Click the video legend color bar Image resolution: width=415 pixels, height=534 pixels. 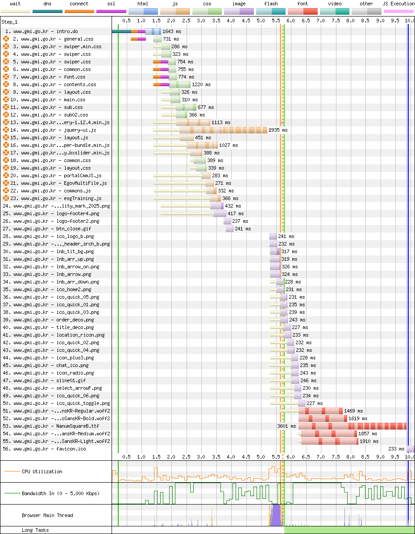click(x=335, y=11)
